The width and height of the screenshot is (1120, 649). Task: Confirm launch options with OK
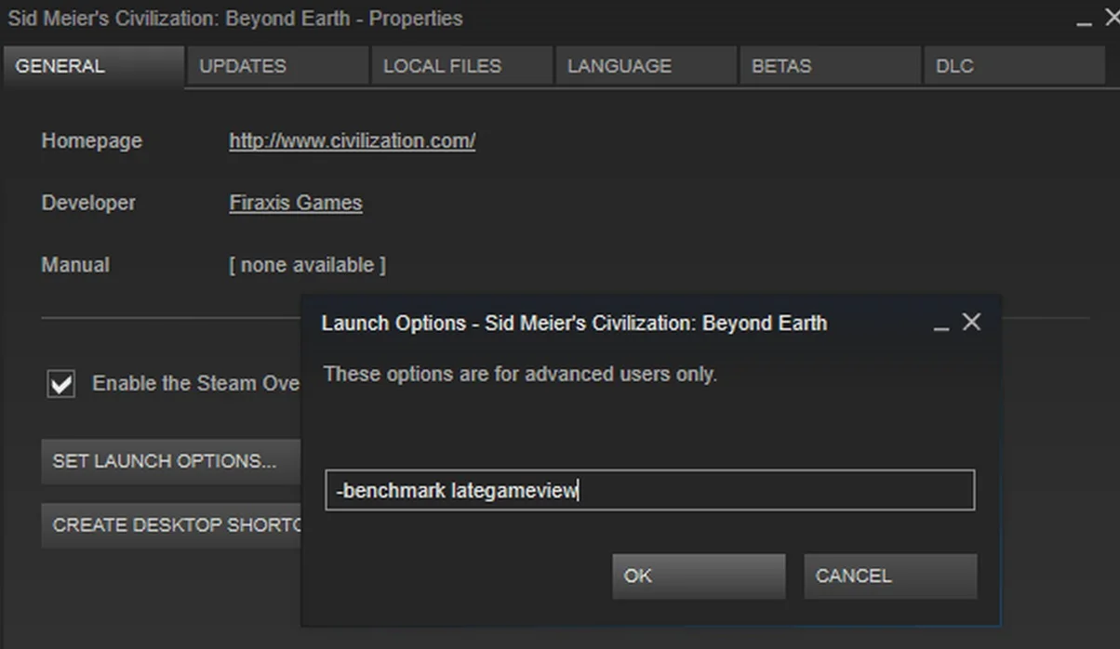click(x=699, y=576)
